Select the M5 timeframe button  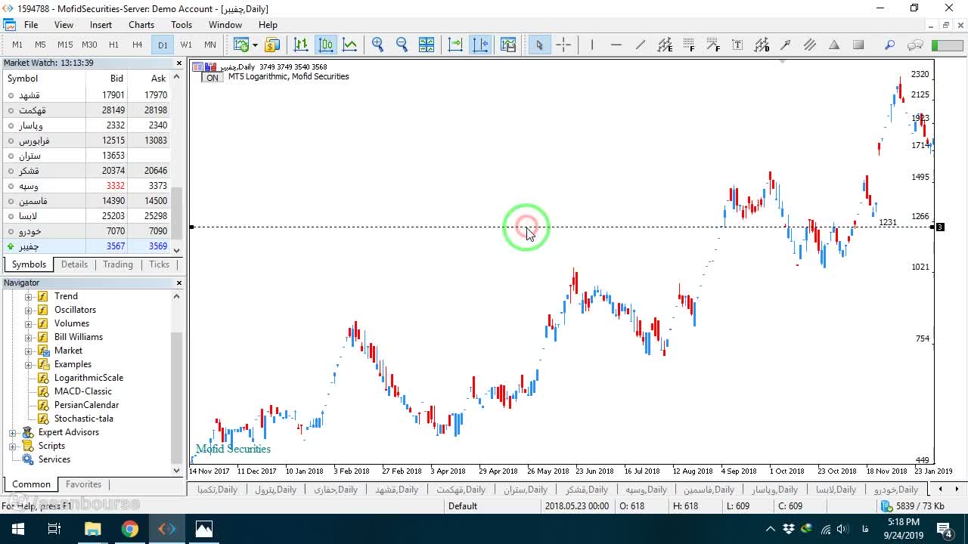click(41, 45)
